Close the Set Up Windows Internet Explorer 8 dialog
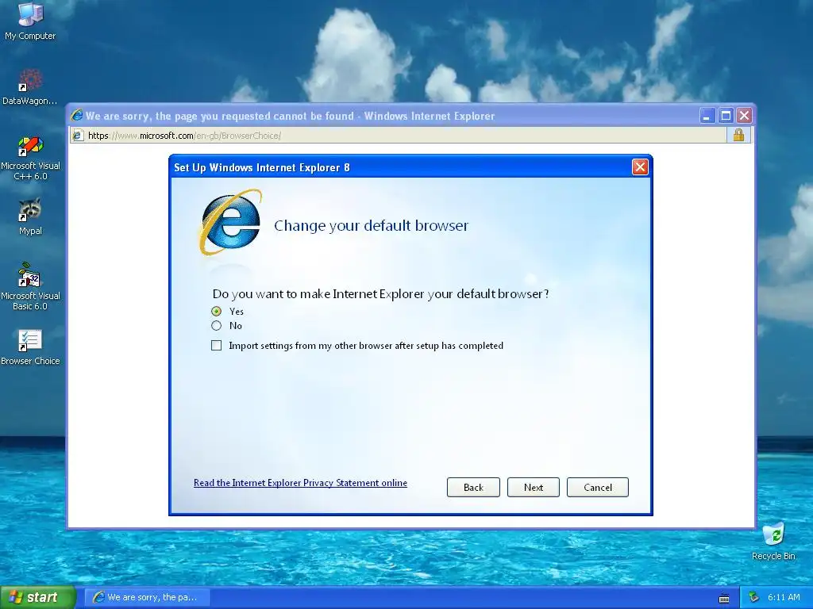 click(640, 167)
